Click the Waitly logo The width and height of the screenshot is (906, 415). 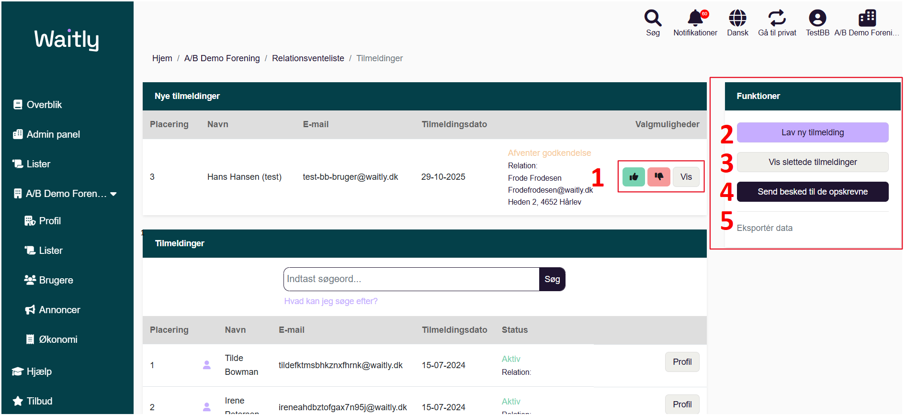pos(67,39)
